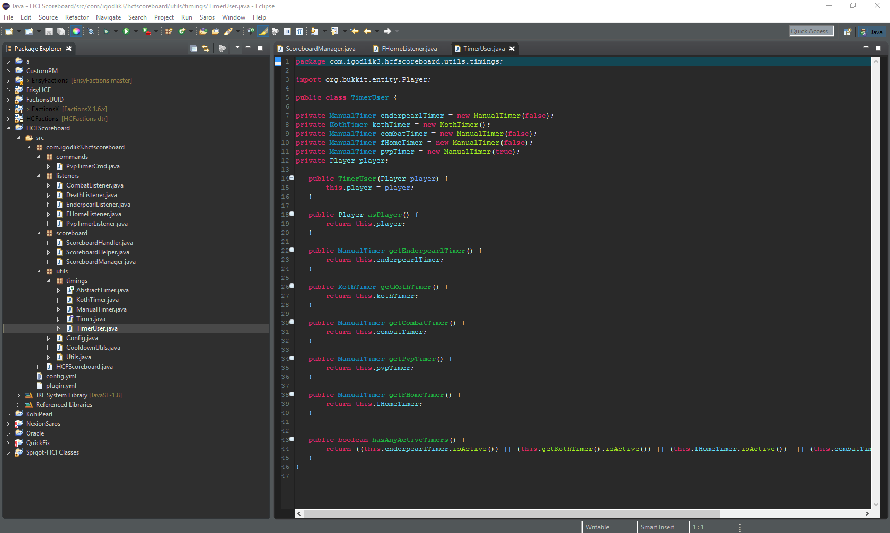
Task: Click the green Run button in toolbar
Action: (x=126, y=32)
